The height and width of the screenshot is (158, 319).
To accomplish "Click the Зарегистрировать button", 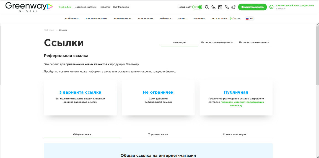I will [252, 7].
